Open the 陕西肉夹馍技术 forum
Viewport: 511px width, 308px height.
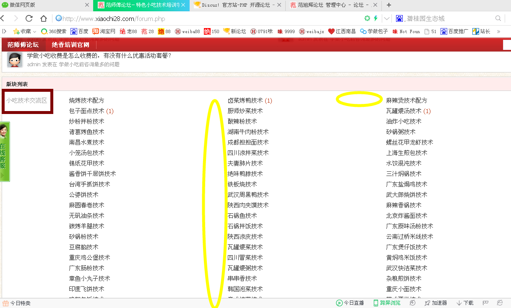coord(248,205)
